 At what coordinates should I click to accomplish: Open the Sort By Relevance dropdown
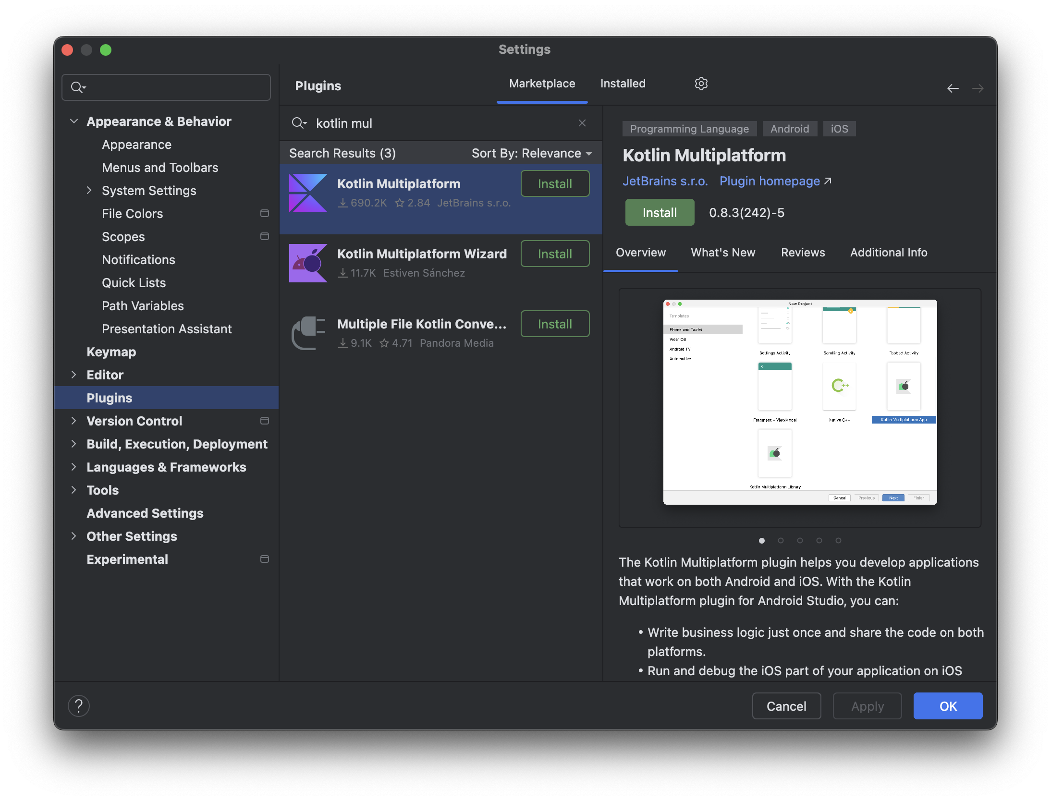[x=532, y=153]
